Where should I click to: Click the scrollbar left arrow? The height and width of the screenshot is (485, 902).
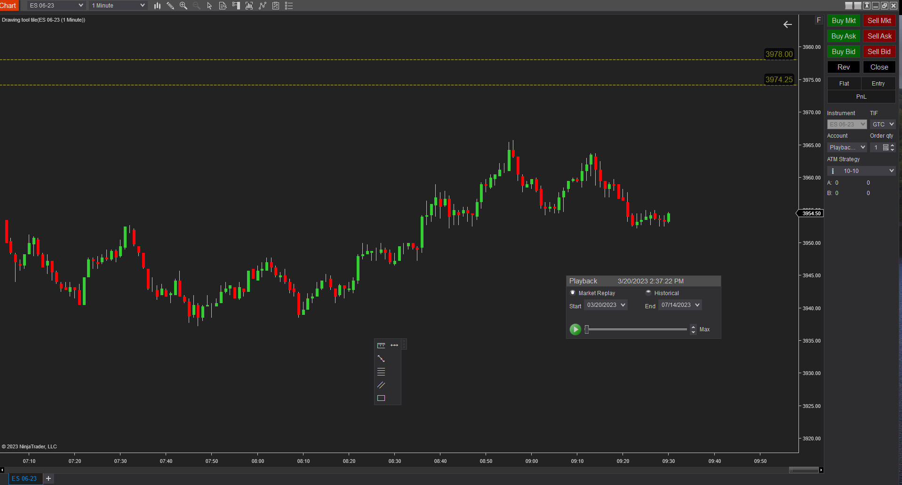[x=2, y=470]
